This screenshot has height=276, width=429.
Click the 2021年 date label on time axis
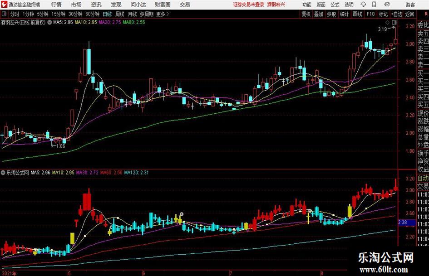click(x=9, y=273)
